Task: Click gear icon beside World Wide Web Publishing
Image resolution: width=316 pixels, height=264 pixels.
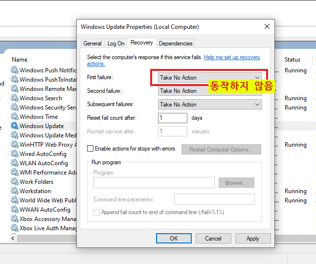Action: point(15,200)
